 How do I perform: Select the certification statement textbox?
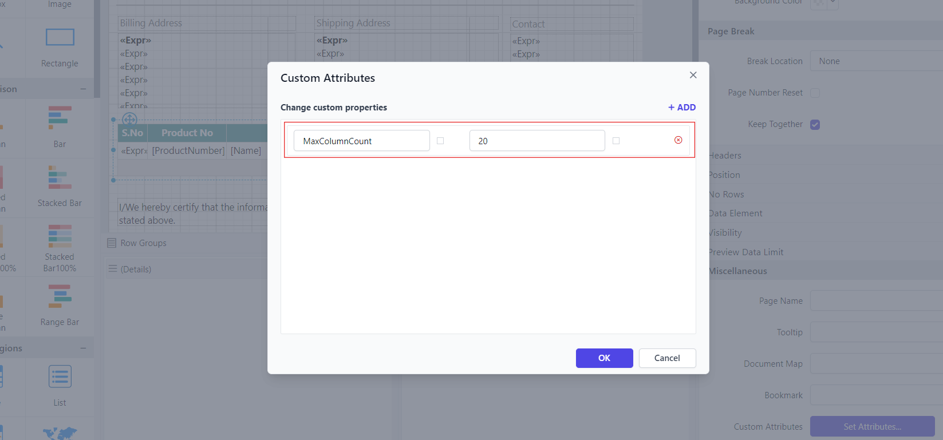(192, 213)
